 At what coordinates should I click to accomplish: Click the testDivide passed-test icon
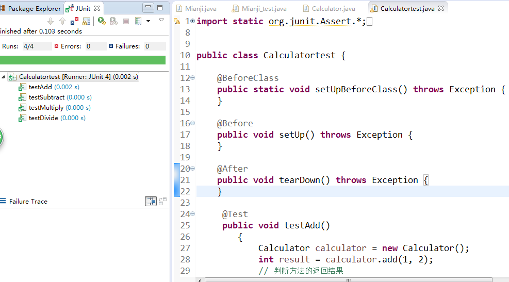[x=22, y=118]
